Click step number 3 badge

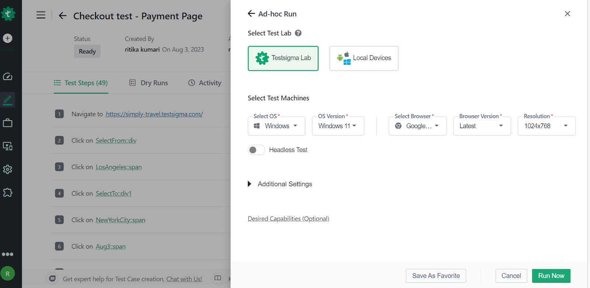tap(59, 167)
